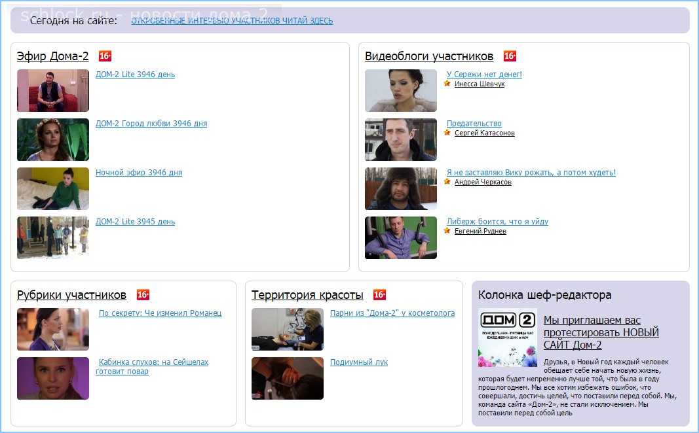Open 'Парни из "Дома-2" у косметолога' link
The height and width of the screenshot is (433, 699).
click(392, 313)
